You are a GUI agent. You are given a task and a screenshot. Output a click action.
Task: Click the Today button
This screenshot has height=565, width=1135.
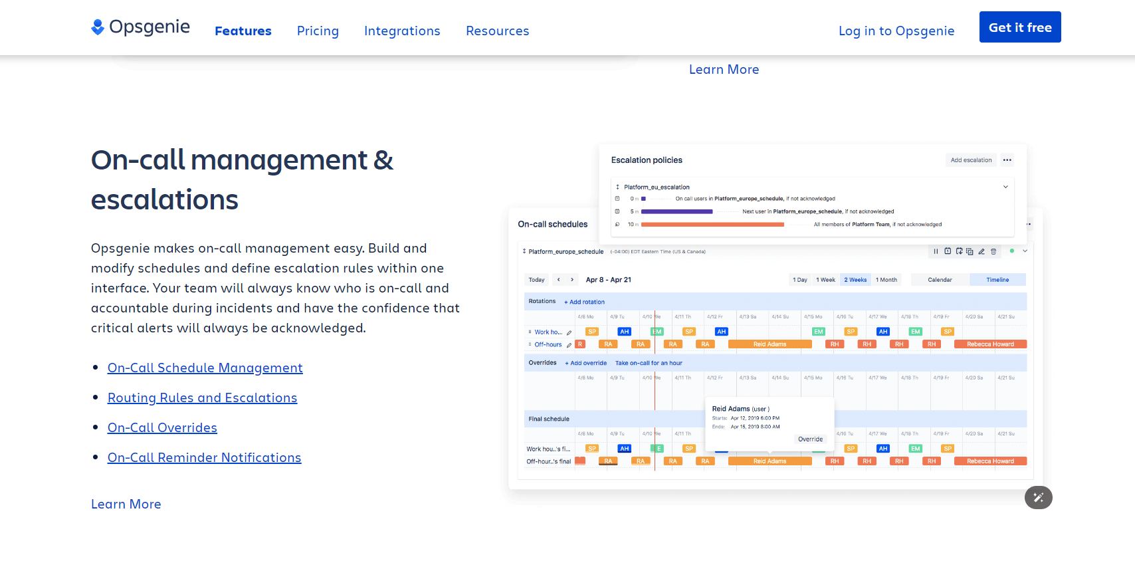point(536,280)
